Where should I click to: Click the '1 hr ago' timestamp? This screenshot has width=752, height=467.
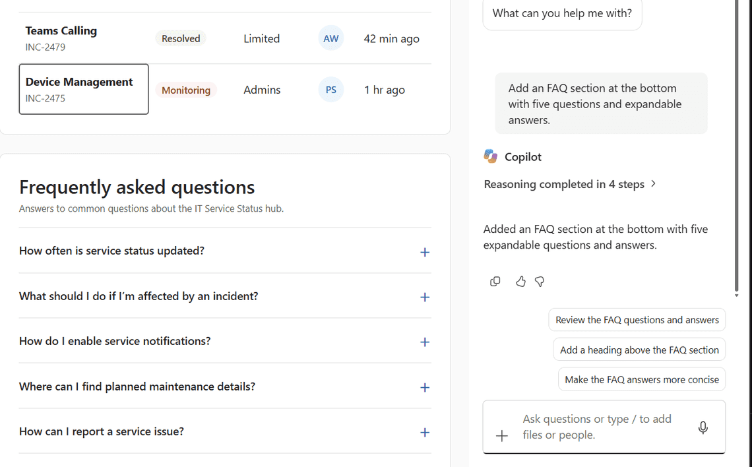pyautogui.click(x=385, y=90)
